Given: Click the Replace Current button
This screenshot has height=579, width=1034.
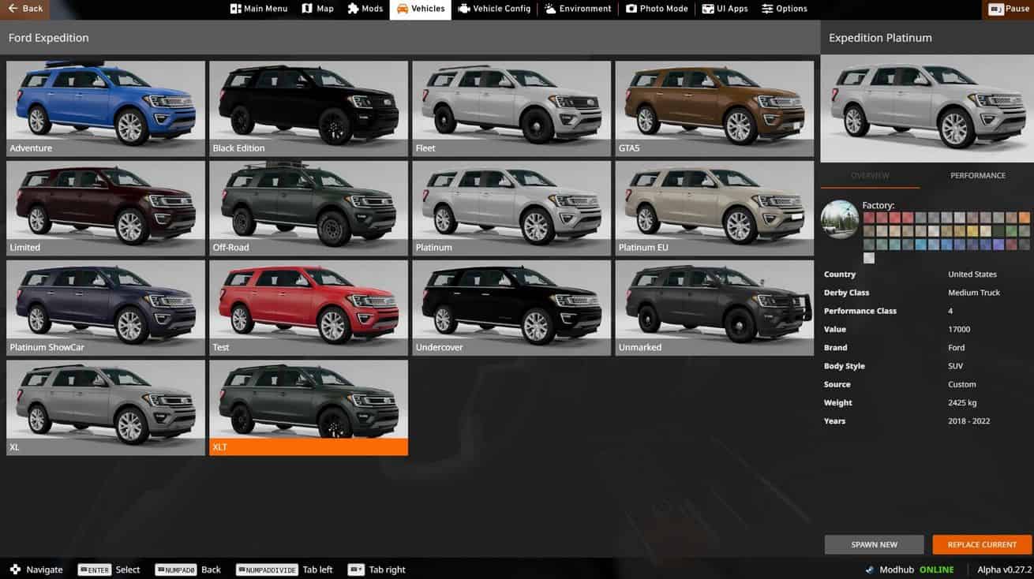Looking at the screenshot, I should point(982,544).
